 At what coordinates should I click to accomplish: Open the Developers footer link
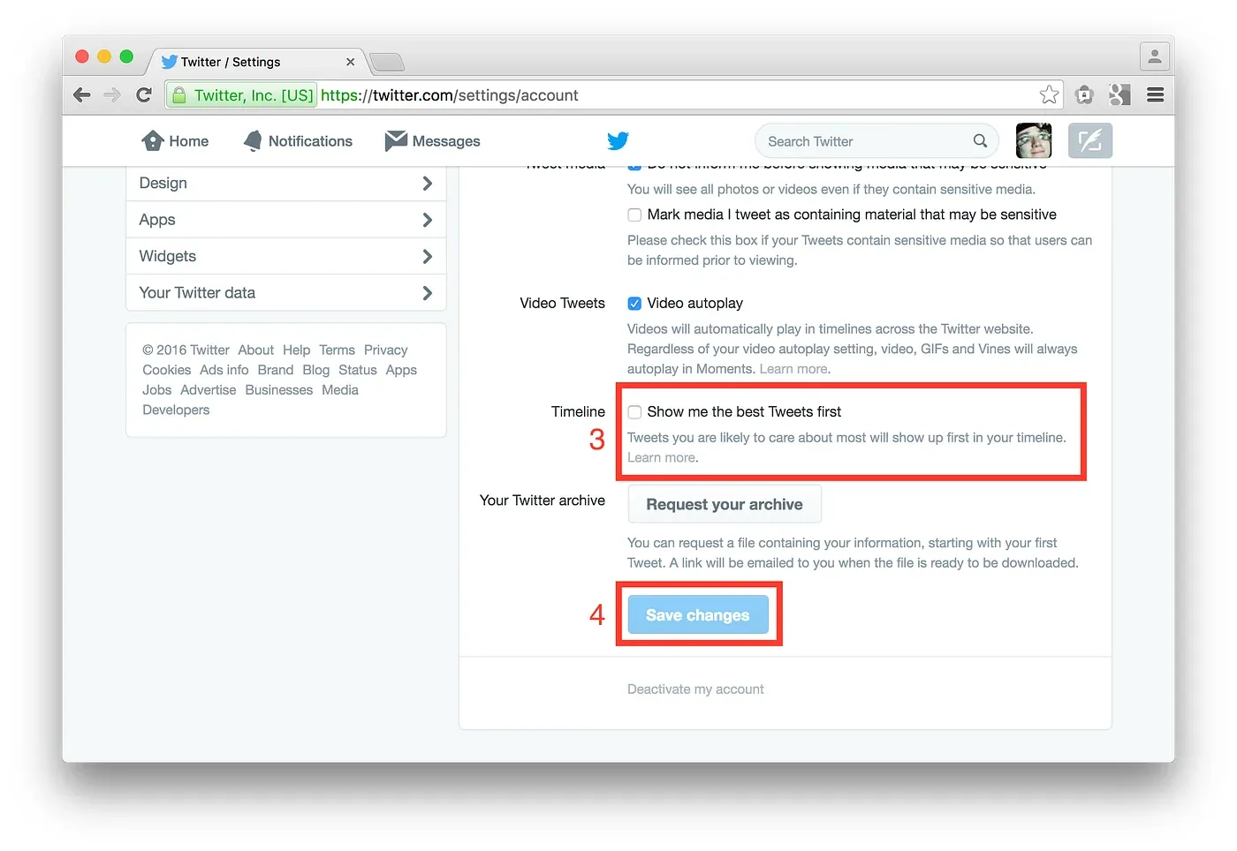tap(176, 410)
